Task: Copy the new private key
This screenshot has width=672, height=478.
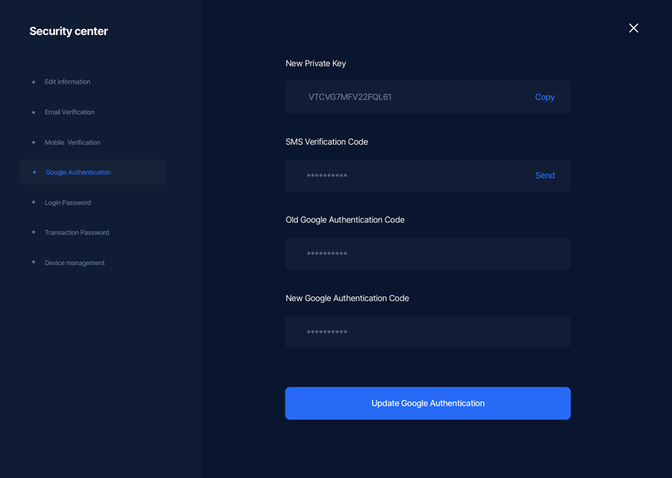Action: [x=545, y=97]
